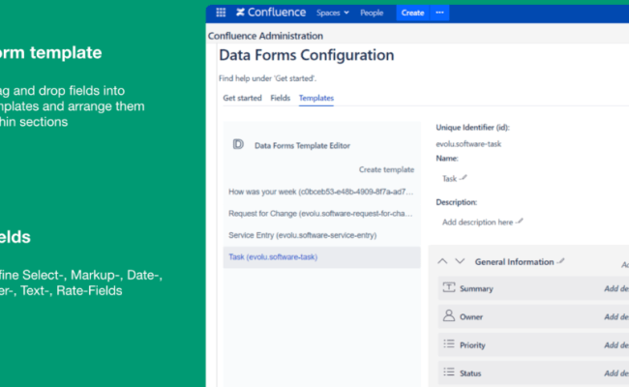Click the blue Create button
The height and width of the screenshot is (387, 629).
coord(413,13)
